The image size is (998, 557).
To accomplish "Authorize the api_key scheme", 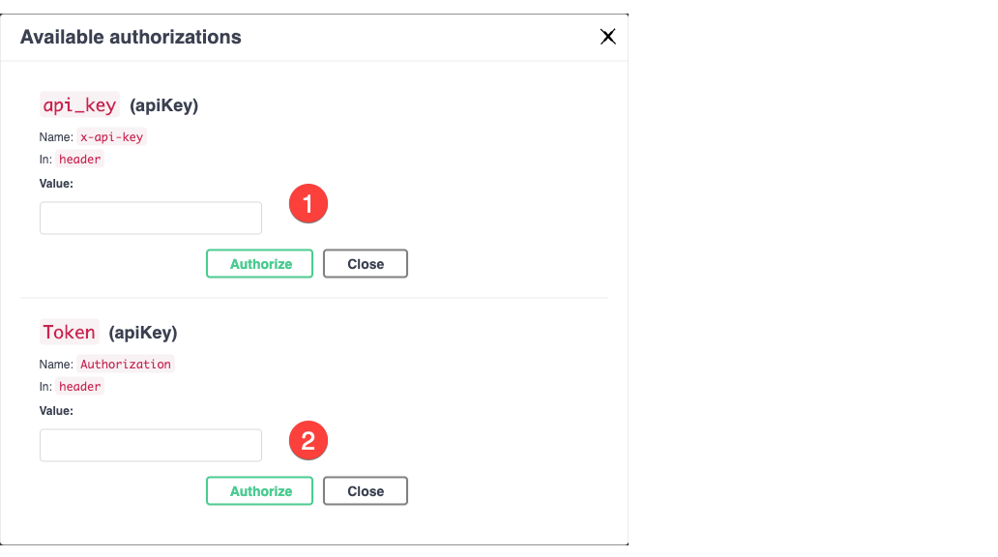I will pos(260,264).
